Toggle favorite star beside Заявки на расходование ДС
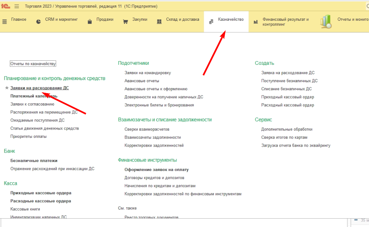This screenshot has width=369, height=227. tap(6, 88)
